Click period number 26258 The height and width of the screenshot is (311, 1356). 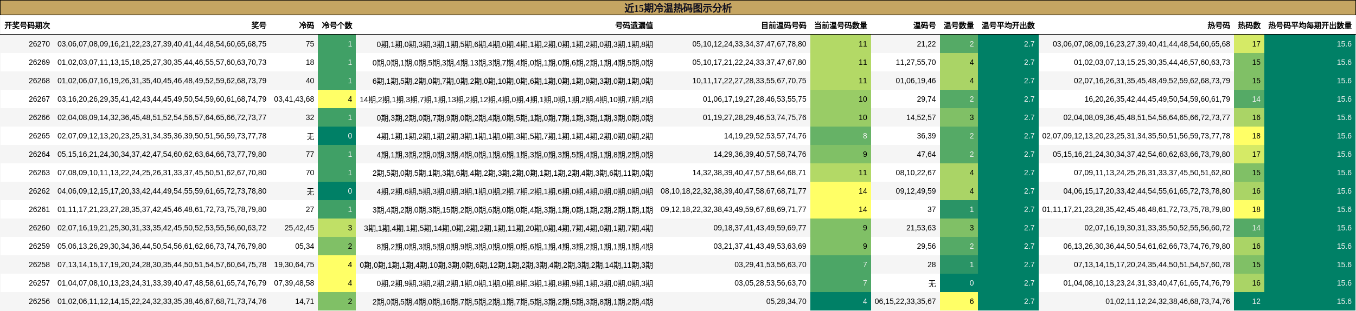tap(39, 264)
